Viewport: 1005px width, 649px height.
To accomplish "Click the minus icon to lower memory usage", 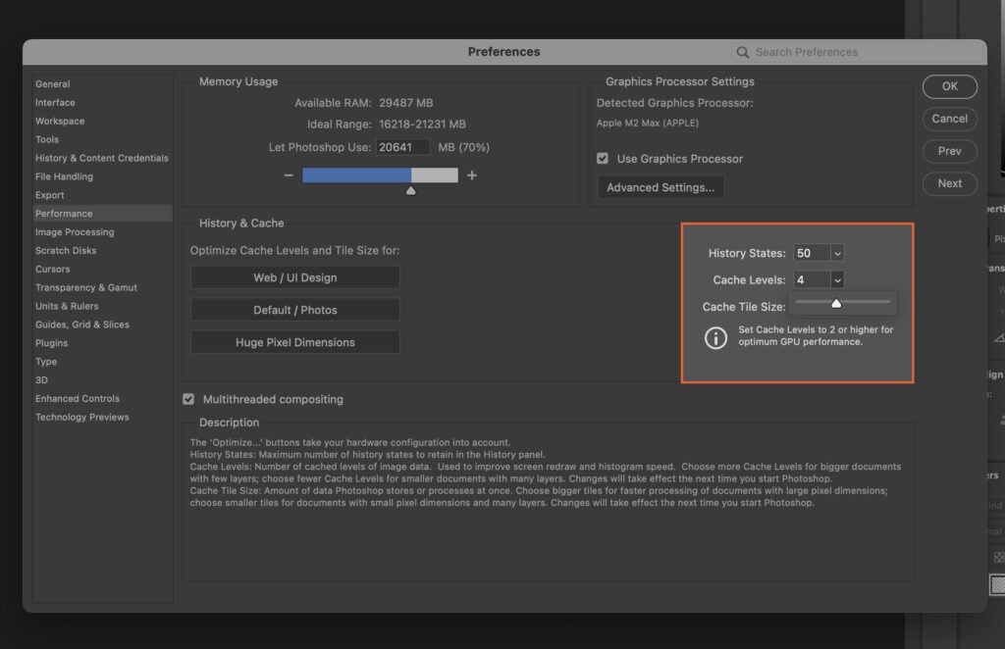I will (x=289, y=174).
